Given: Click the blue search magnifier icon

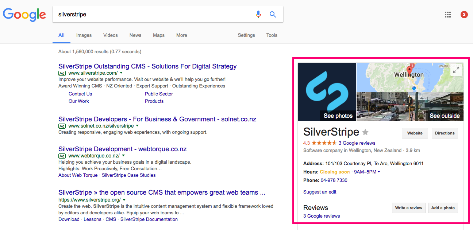Looking at the screenshot, I should click(x=273, y=14).
